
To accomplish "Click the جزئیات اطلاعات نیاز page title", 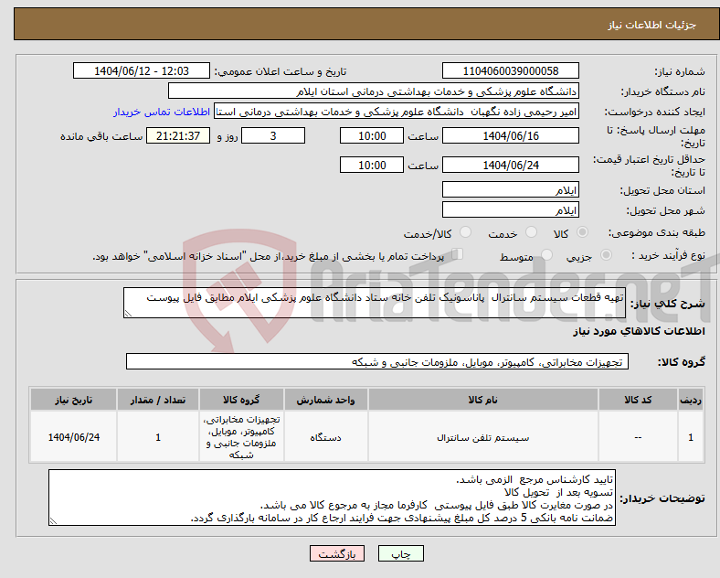I will click(651, 25).
